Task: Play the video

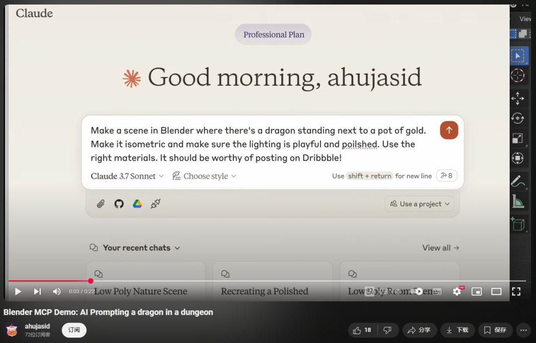Action: point(18,291)
